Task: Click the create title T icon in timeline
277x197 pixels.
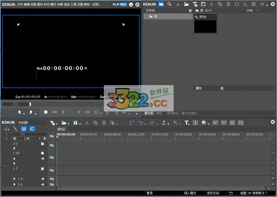Action: [187, 123]
